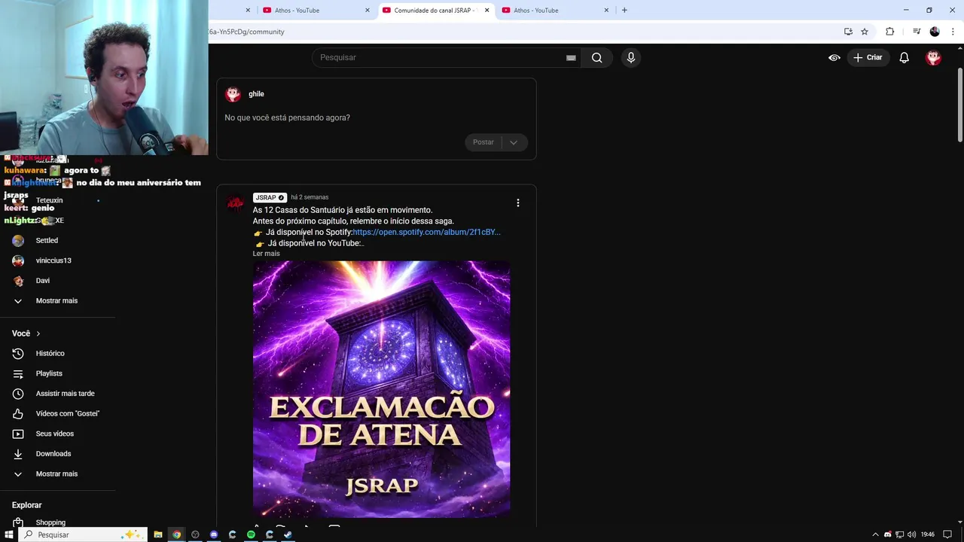The image size is (964, 542).
Task: Open the Windows action center notifications icon
Action: click(948, 534)
